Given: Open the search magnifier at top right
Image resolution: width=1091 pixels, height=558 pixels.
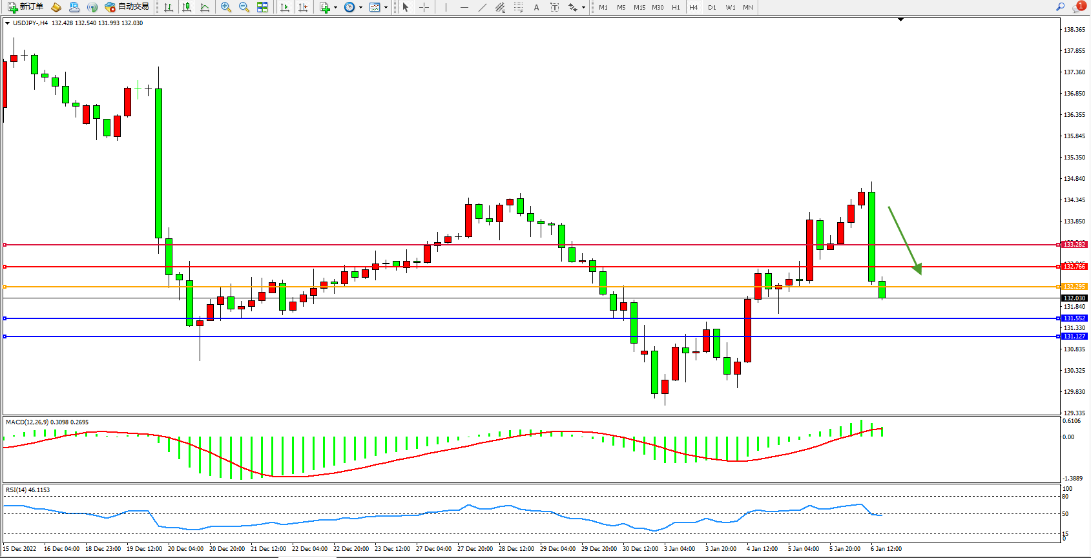Looking at the screenshot, I should [1060, 7].
